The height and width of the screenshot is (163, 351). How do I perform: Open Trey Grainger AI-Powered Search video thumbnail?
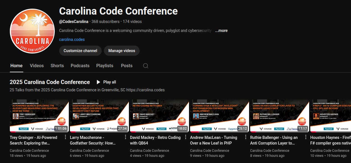[x=39, y=116]
